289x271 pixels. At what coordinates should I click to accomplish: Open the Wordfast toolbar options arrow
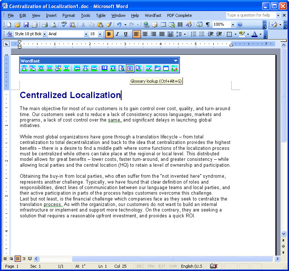[176, 61]
